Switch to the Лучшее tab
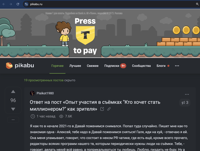Image resolution: width=200 pixels, height=151 pixels. tap(75, 66)
